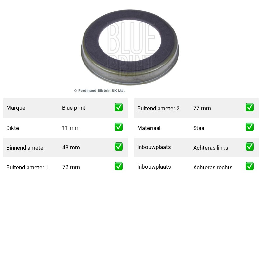Click the green checkmark next to 48 mm
Viewport: 262px width, 262px height.
(x=119, y=146)
